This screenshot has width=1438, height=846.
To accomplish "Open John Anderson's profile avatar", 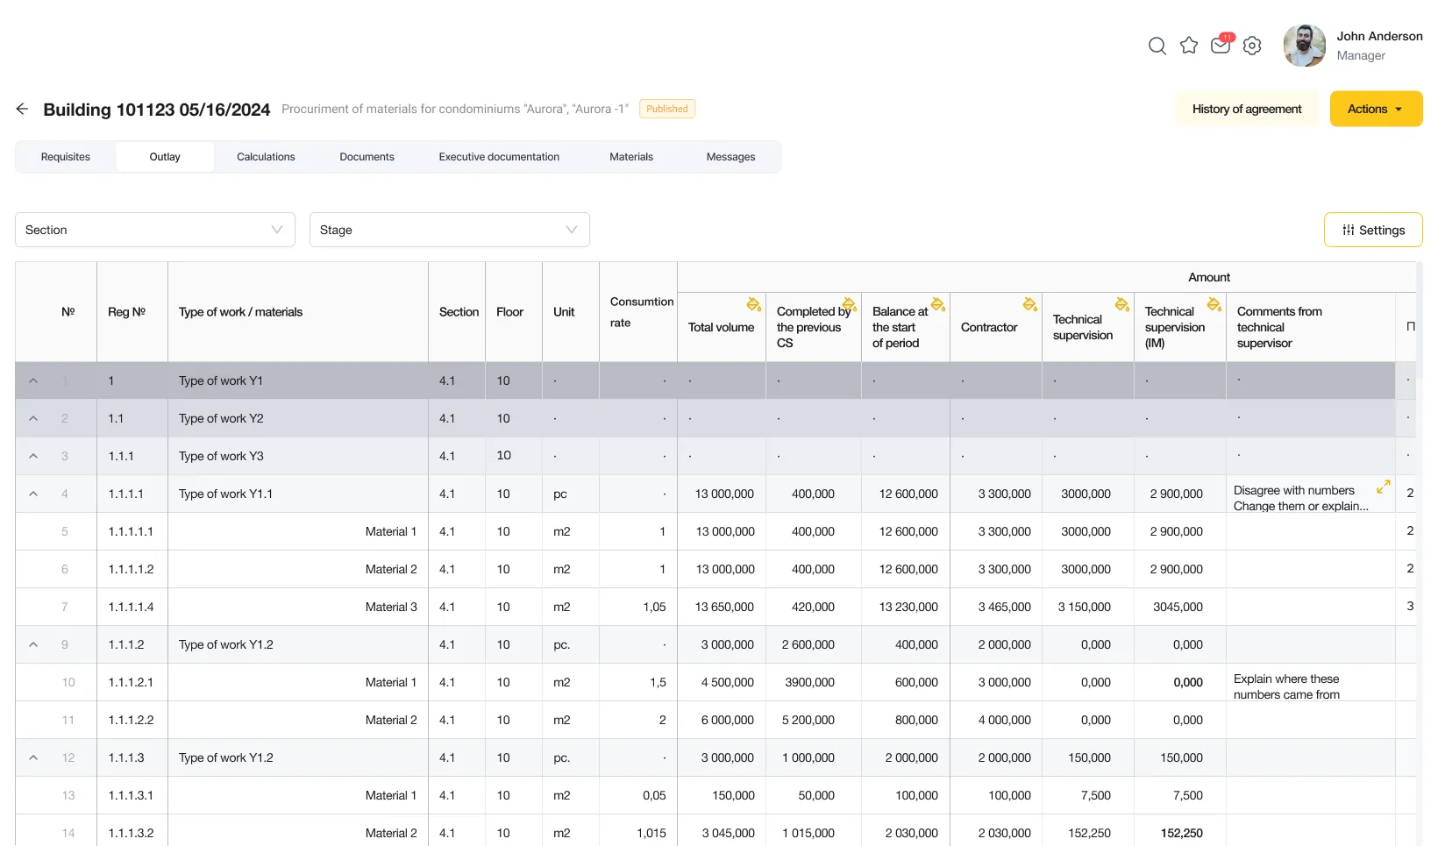I will 1305,46.
